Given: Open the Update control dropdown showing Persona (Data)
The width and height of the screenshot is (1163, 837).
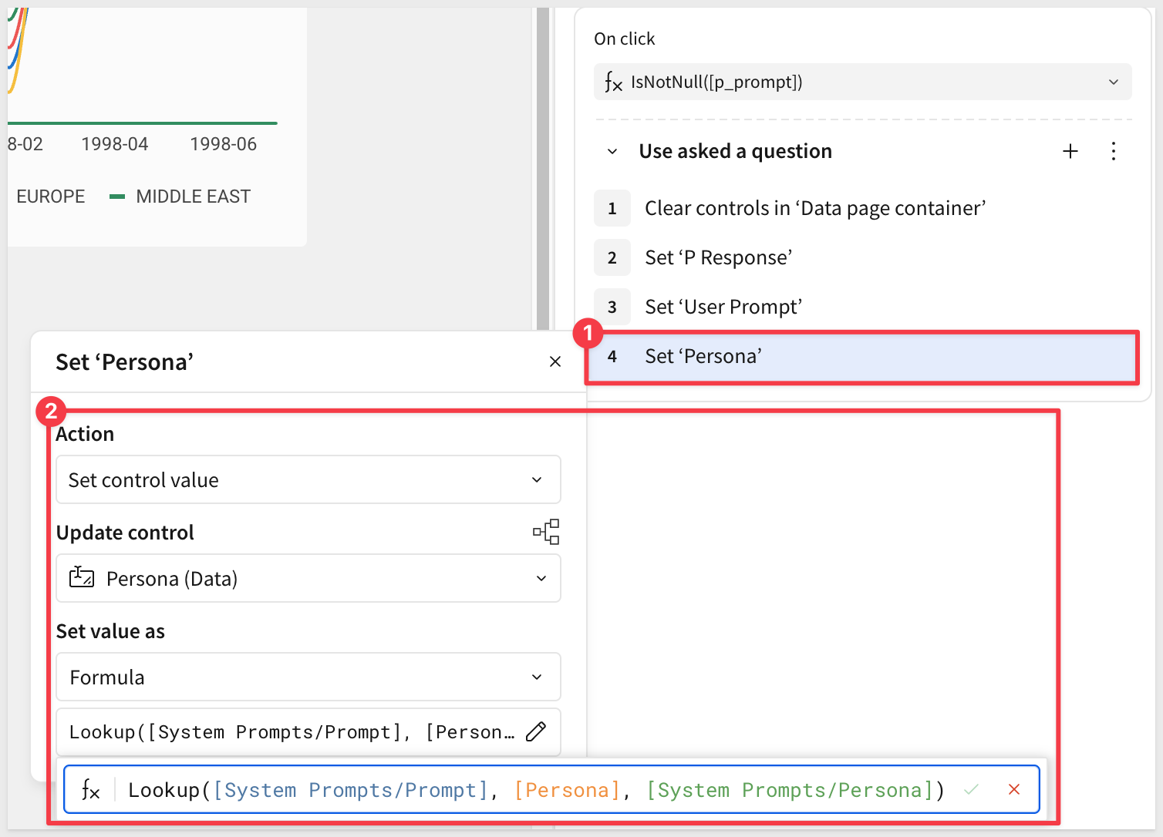Looking at the screenshot, I should coord(308,578).
